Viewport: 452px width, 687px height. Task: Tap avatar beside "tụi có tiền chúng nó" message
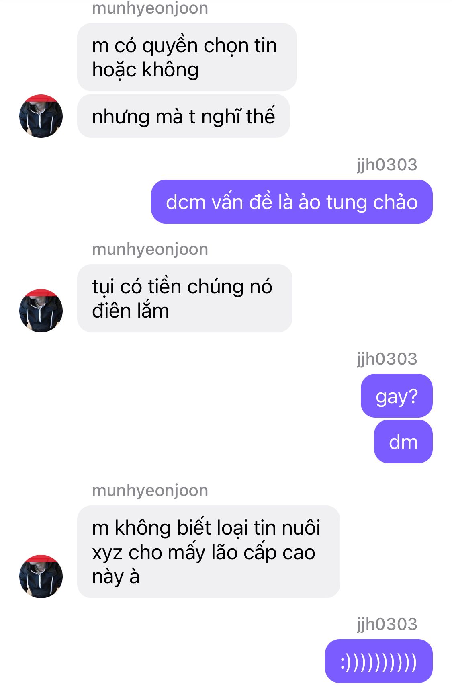[41, 310]
